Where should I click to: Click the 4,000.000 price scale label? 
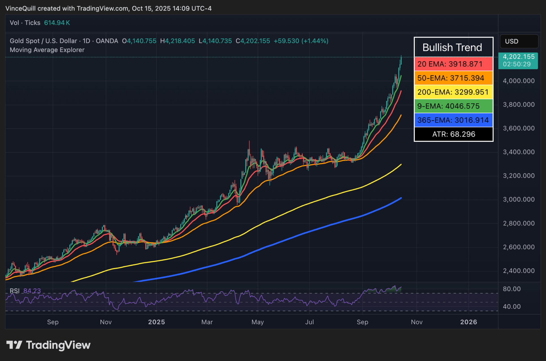519,81
